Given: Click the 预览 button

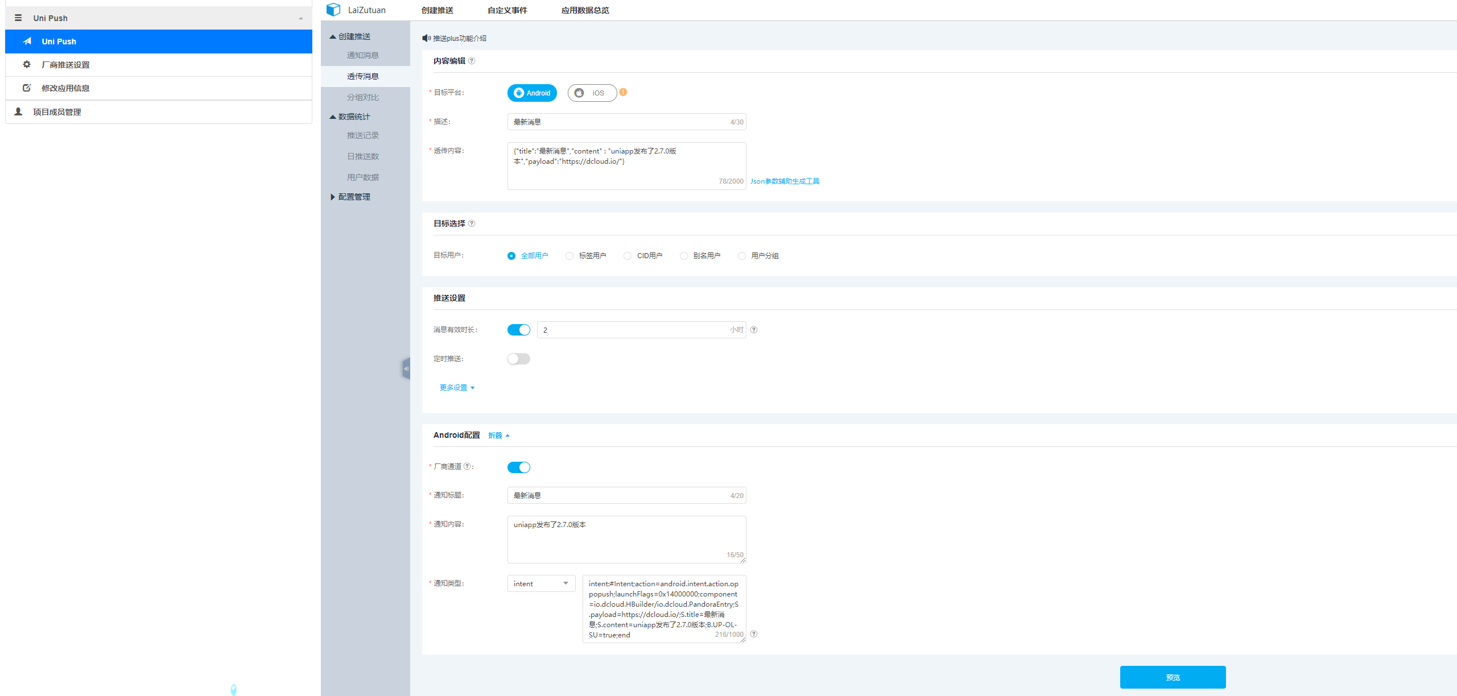Looking at the screenshot, I should (1173, 677).
